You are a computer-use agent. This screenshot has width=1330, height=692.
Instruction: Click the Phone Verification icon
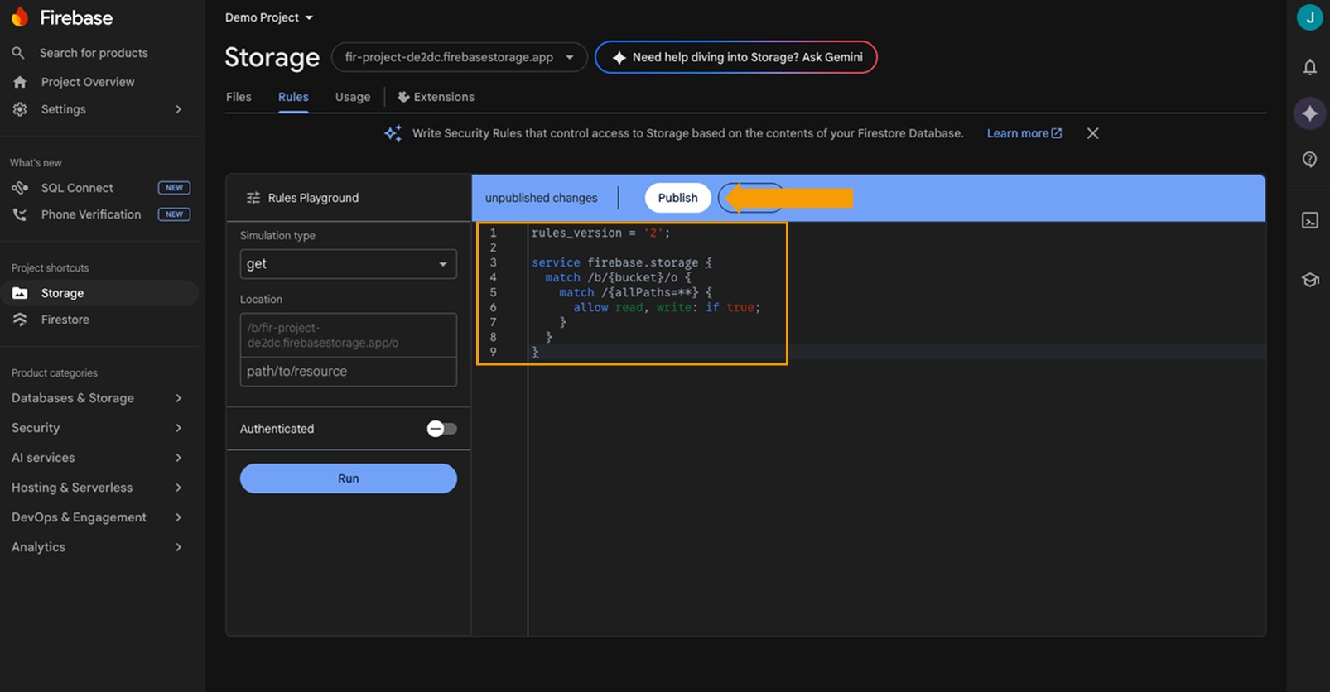[20, 214]
